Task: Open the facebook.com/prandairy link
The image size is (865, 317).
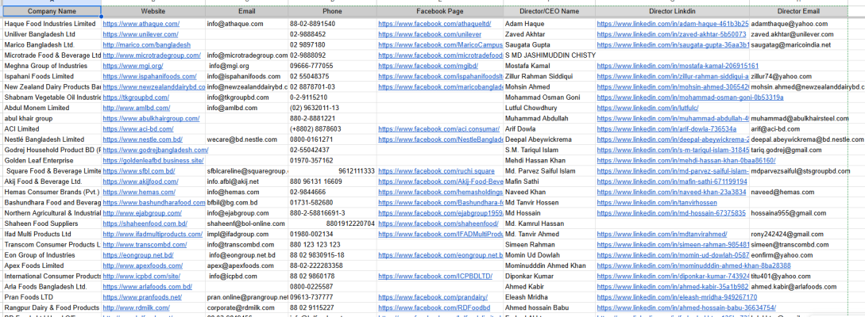Action: pos(433,297)
